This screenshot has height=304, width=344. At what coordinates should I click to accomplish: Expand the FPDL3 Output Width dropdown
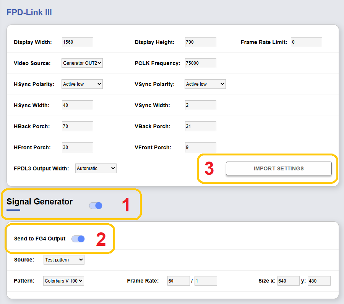[x=96, y=168]
